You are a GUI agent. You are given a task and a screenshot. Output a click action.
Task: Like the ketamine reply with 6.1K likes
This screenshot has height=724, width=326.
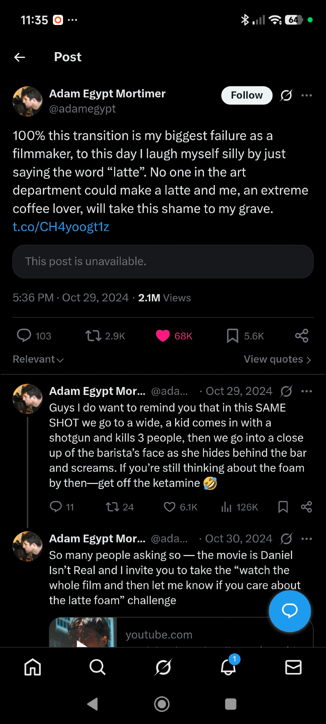(x=170, y=507)
